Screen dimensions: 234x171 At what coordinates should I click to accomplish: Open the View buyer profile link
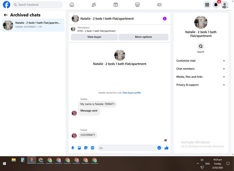(x=132, y=93)
